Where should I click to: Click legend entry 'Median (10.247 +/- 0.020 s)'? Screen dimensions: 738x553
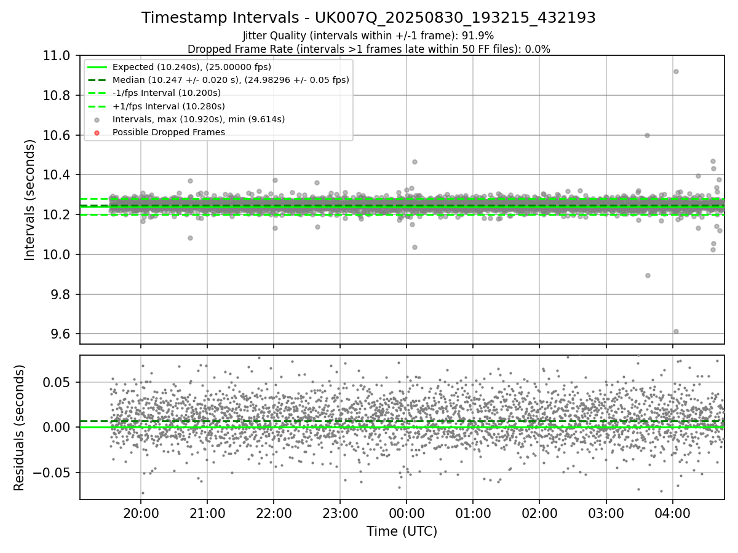tap(231, 80)
